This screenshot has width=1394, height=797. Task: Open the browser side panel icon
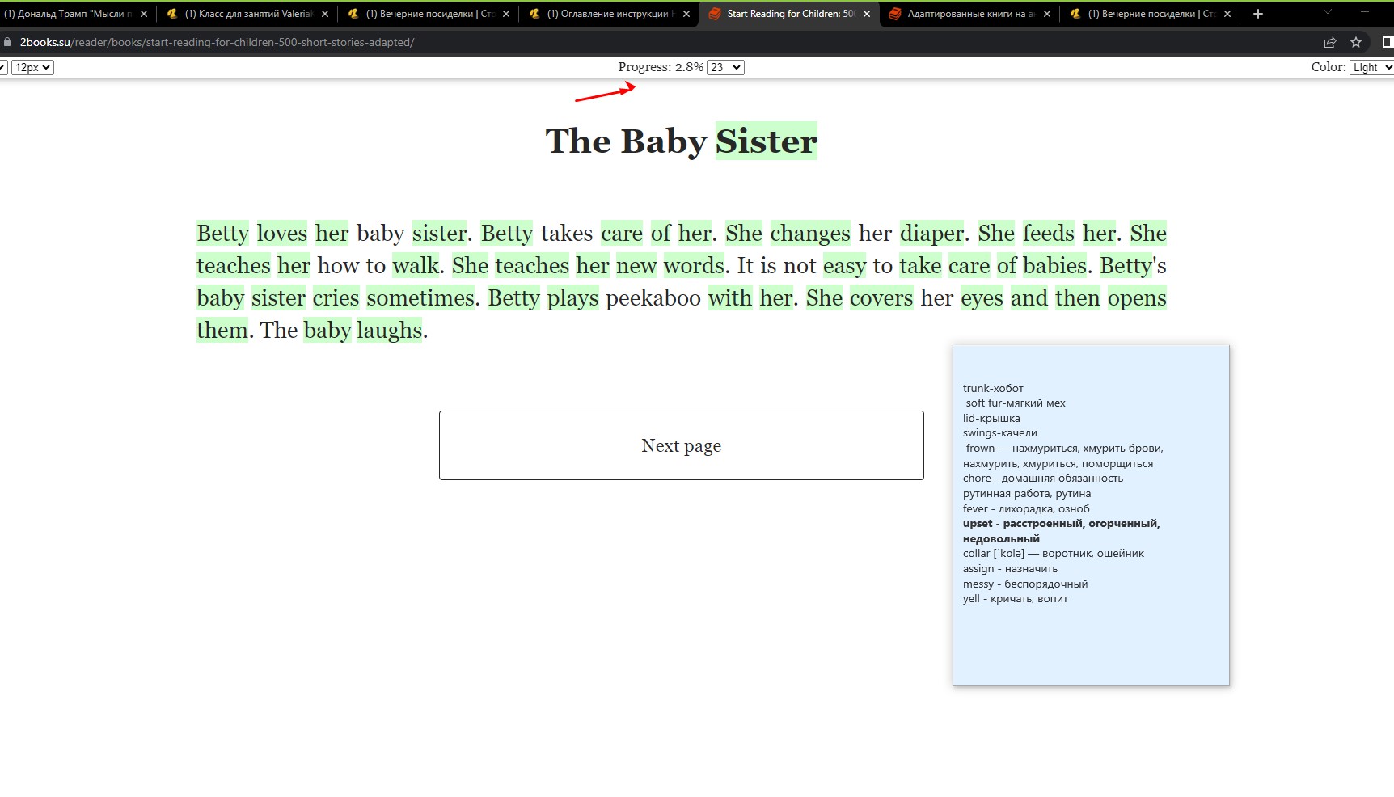(x=1387, y=42)
